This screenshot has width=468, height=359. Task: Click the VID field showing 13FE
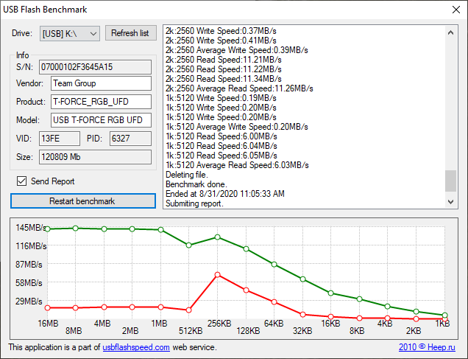click(x=60, y=139)
